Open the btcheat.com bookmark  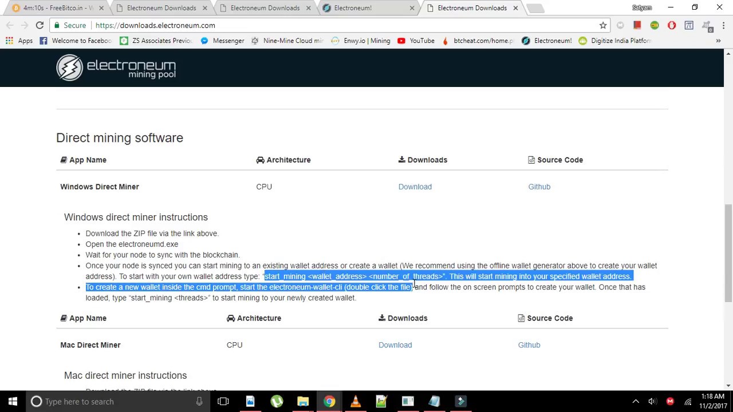[x=478, y=41]
